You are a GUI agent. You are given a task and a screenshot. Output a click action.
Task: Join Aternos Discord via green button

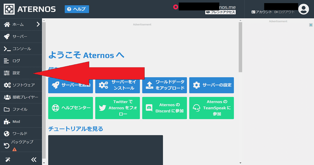[x=165, y=108]
